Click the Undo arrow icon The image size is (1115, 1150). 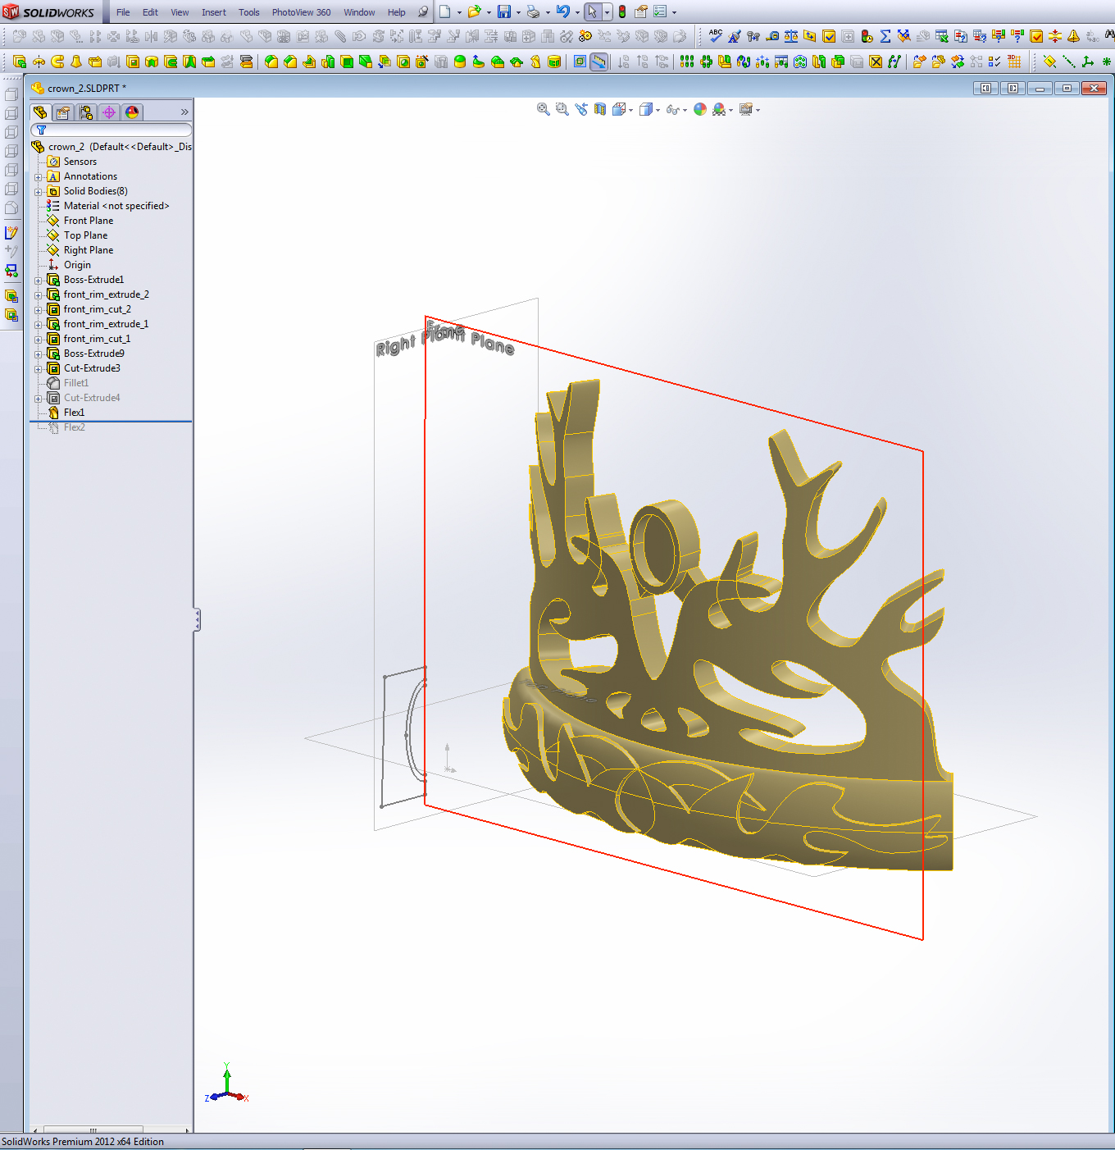pos(563,11)
